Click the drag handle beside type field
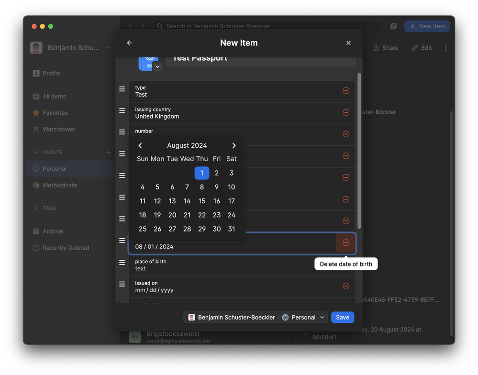 (x=122, y=89)
